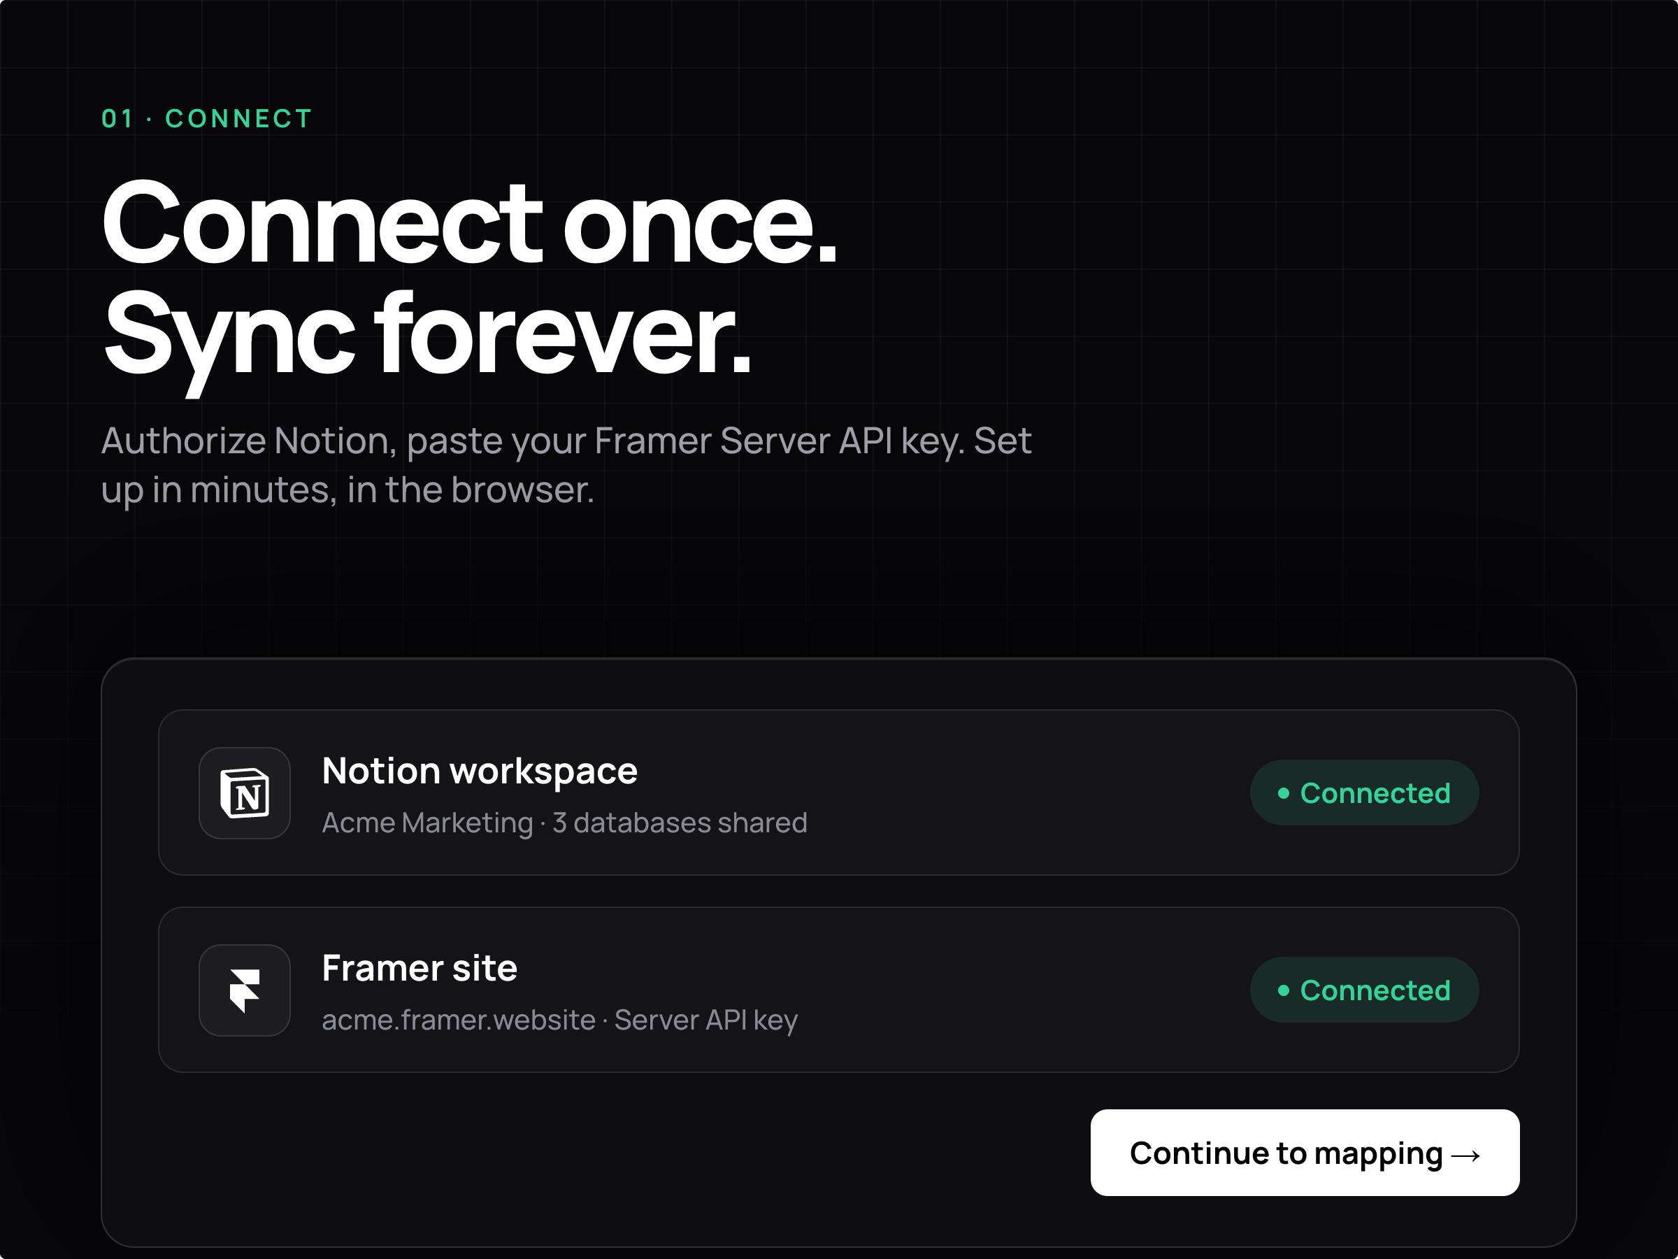The image size is (1678, 1259).
Task: Click the Connected badge for Notion workspace
Action: 1364,793
